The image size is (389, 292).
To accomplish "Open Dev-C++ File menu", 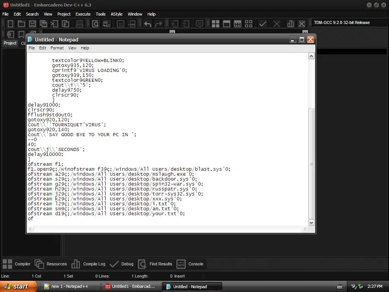I will click(5, 14).
